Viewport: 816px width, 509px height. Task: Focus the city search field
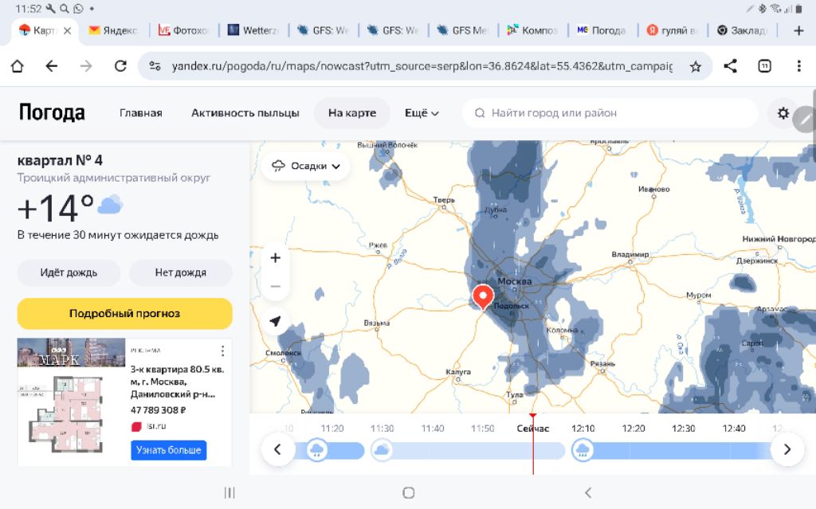coord(610,113)
